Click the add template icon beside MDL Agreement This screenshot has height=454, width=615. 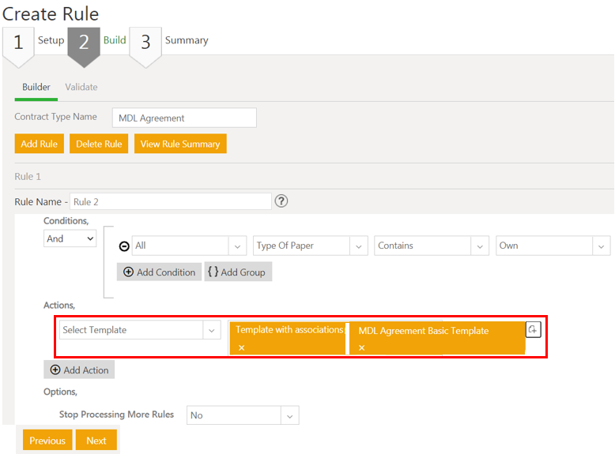click(x=534, y=330)
